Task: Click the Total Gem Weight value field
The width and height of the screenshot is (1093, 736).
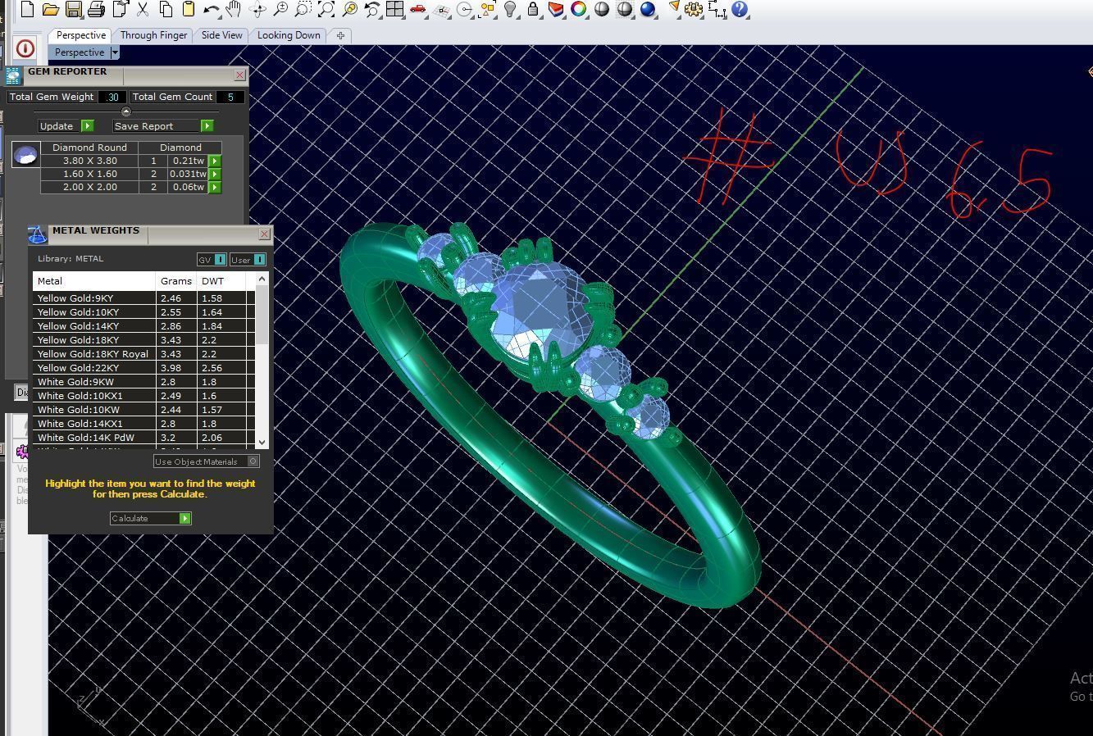Action: coord(112,97)
